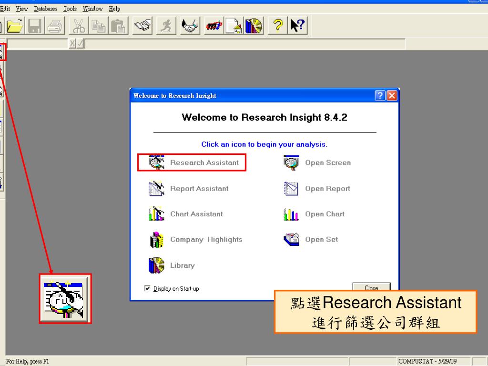Click the document with house icon
The image size is (488, 366).
[x=234, y=26]
